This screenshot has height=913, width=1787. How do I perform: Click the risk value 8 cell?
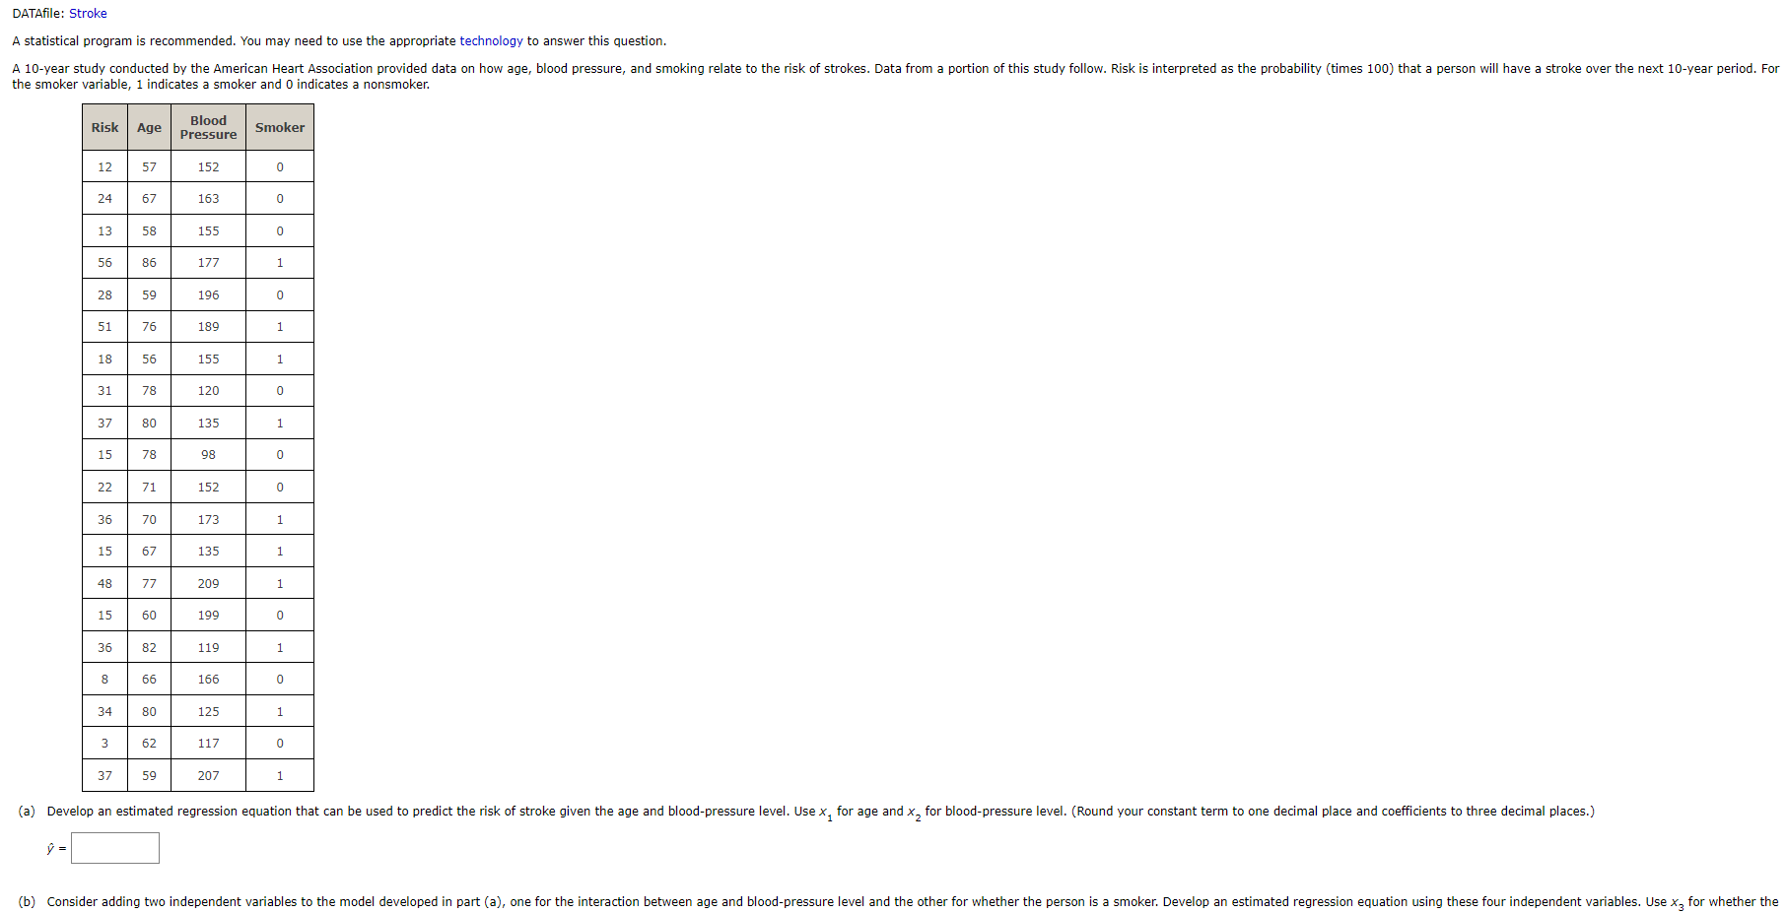(x=104, y=680)
